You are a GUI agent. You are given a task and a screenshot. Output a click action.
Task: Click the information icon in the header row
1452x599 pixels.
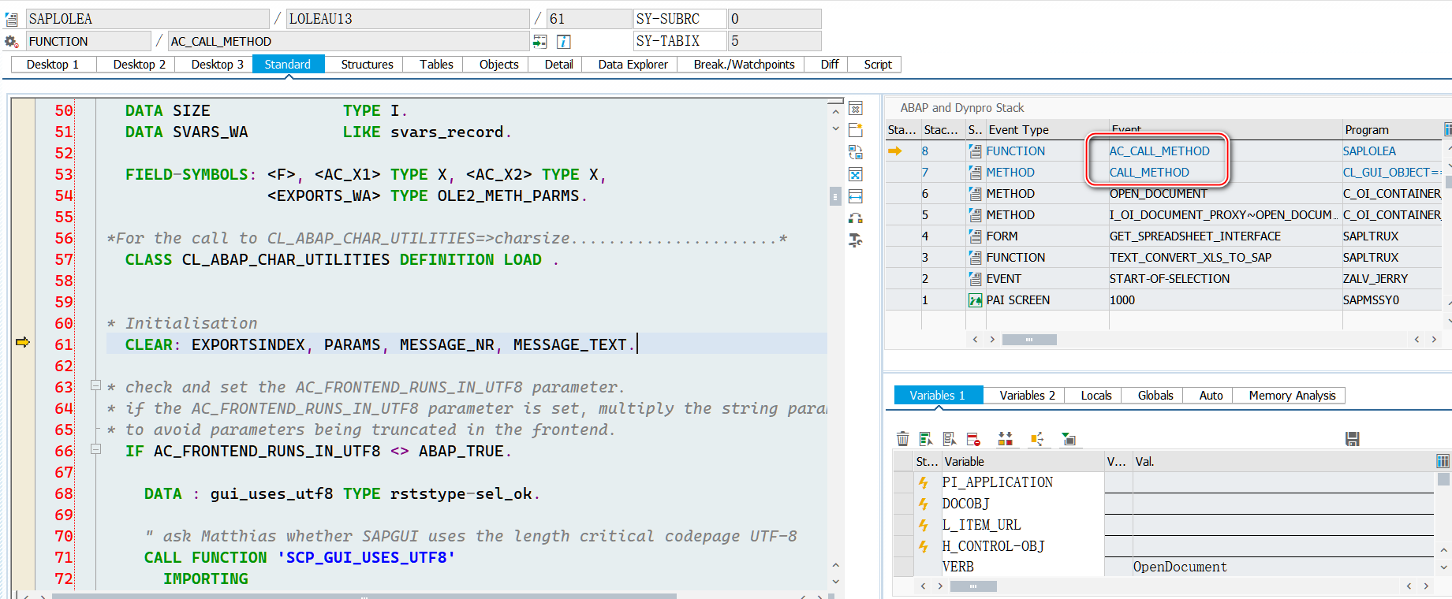pos(563,41)
